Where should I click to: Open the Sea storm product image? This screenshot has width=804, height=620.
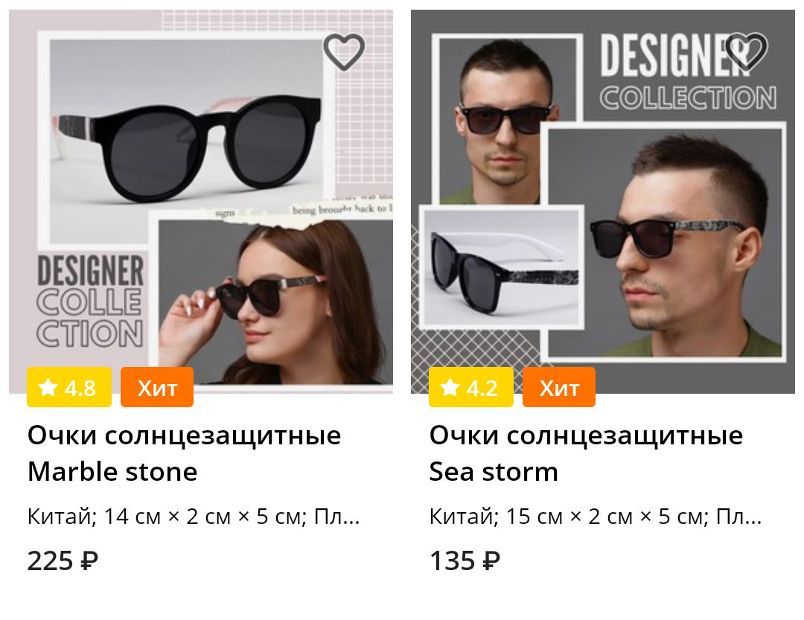pyautogui.click(x=603, y=202)
